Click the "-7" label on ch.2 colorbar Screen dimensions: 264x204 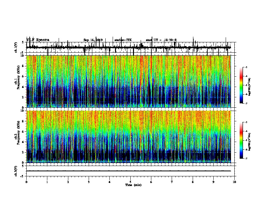pyautogui.click(x=246, y=159)
